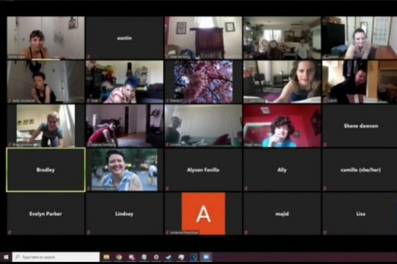Click the video of person with blue mohawk
This screenshot has height=264, width=397.
(124, 82)
